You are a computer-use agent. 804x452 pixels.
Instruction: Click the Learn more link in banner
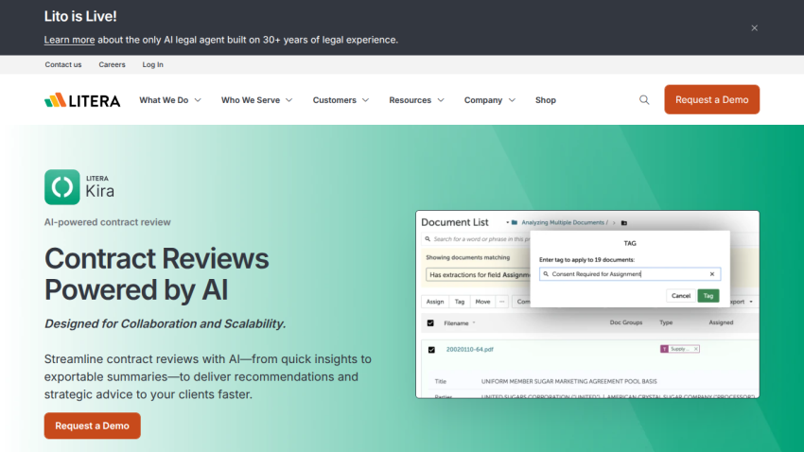69,40
